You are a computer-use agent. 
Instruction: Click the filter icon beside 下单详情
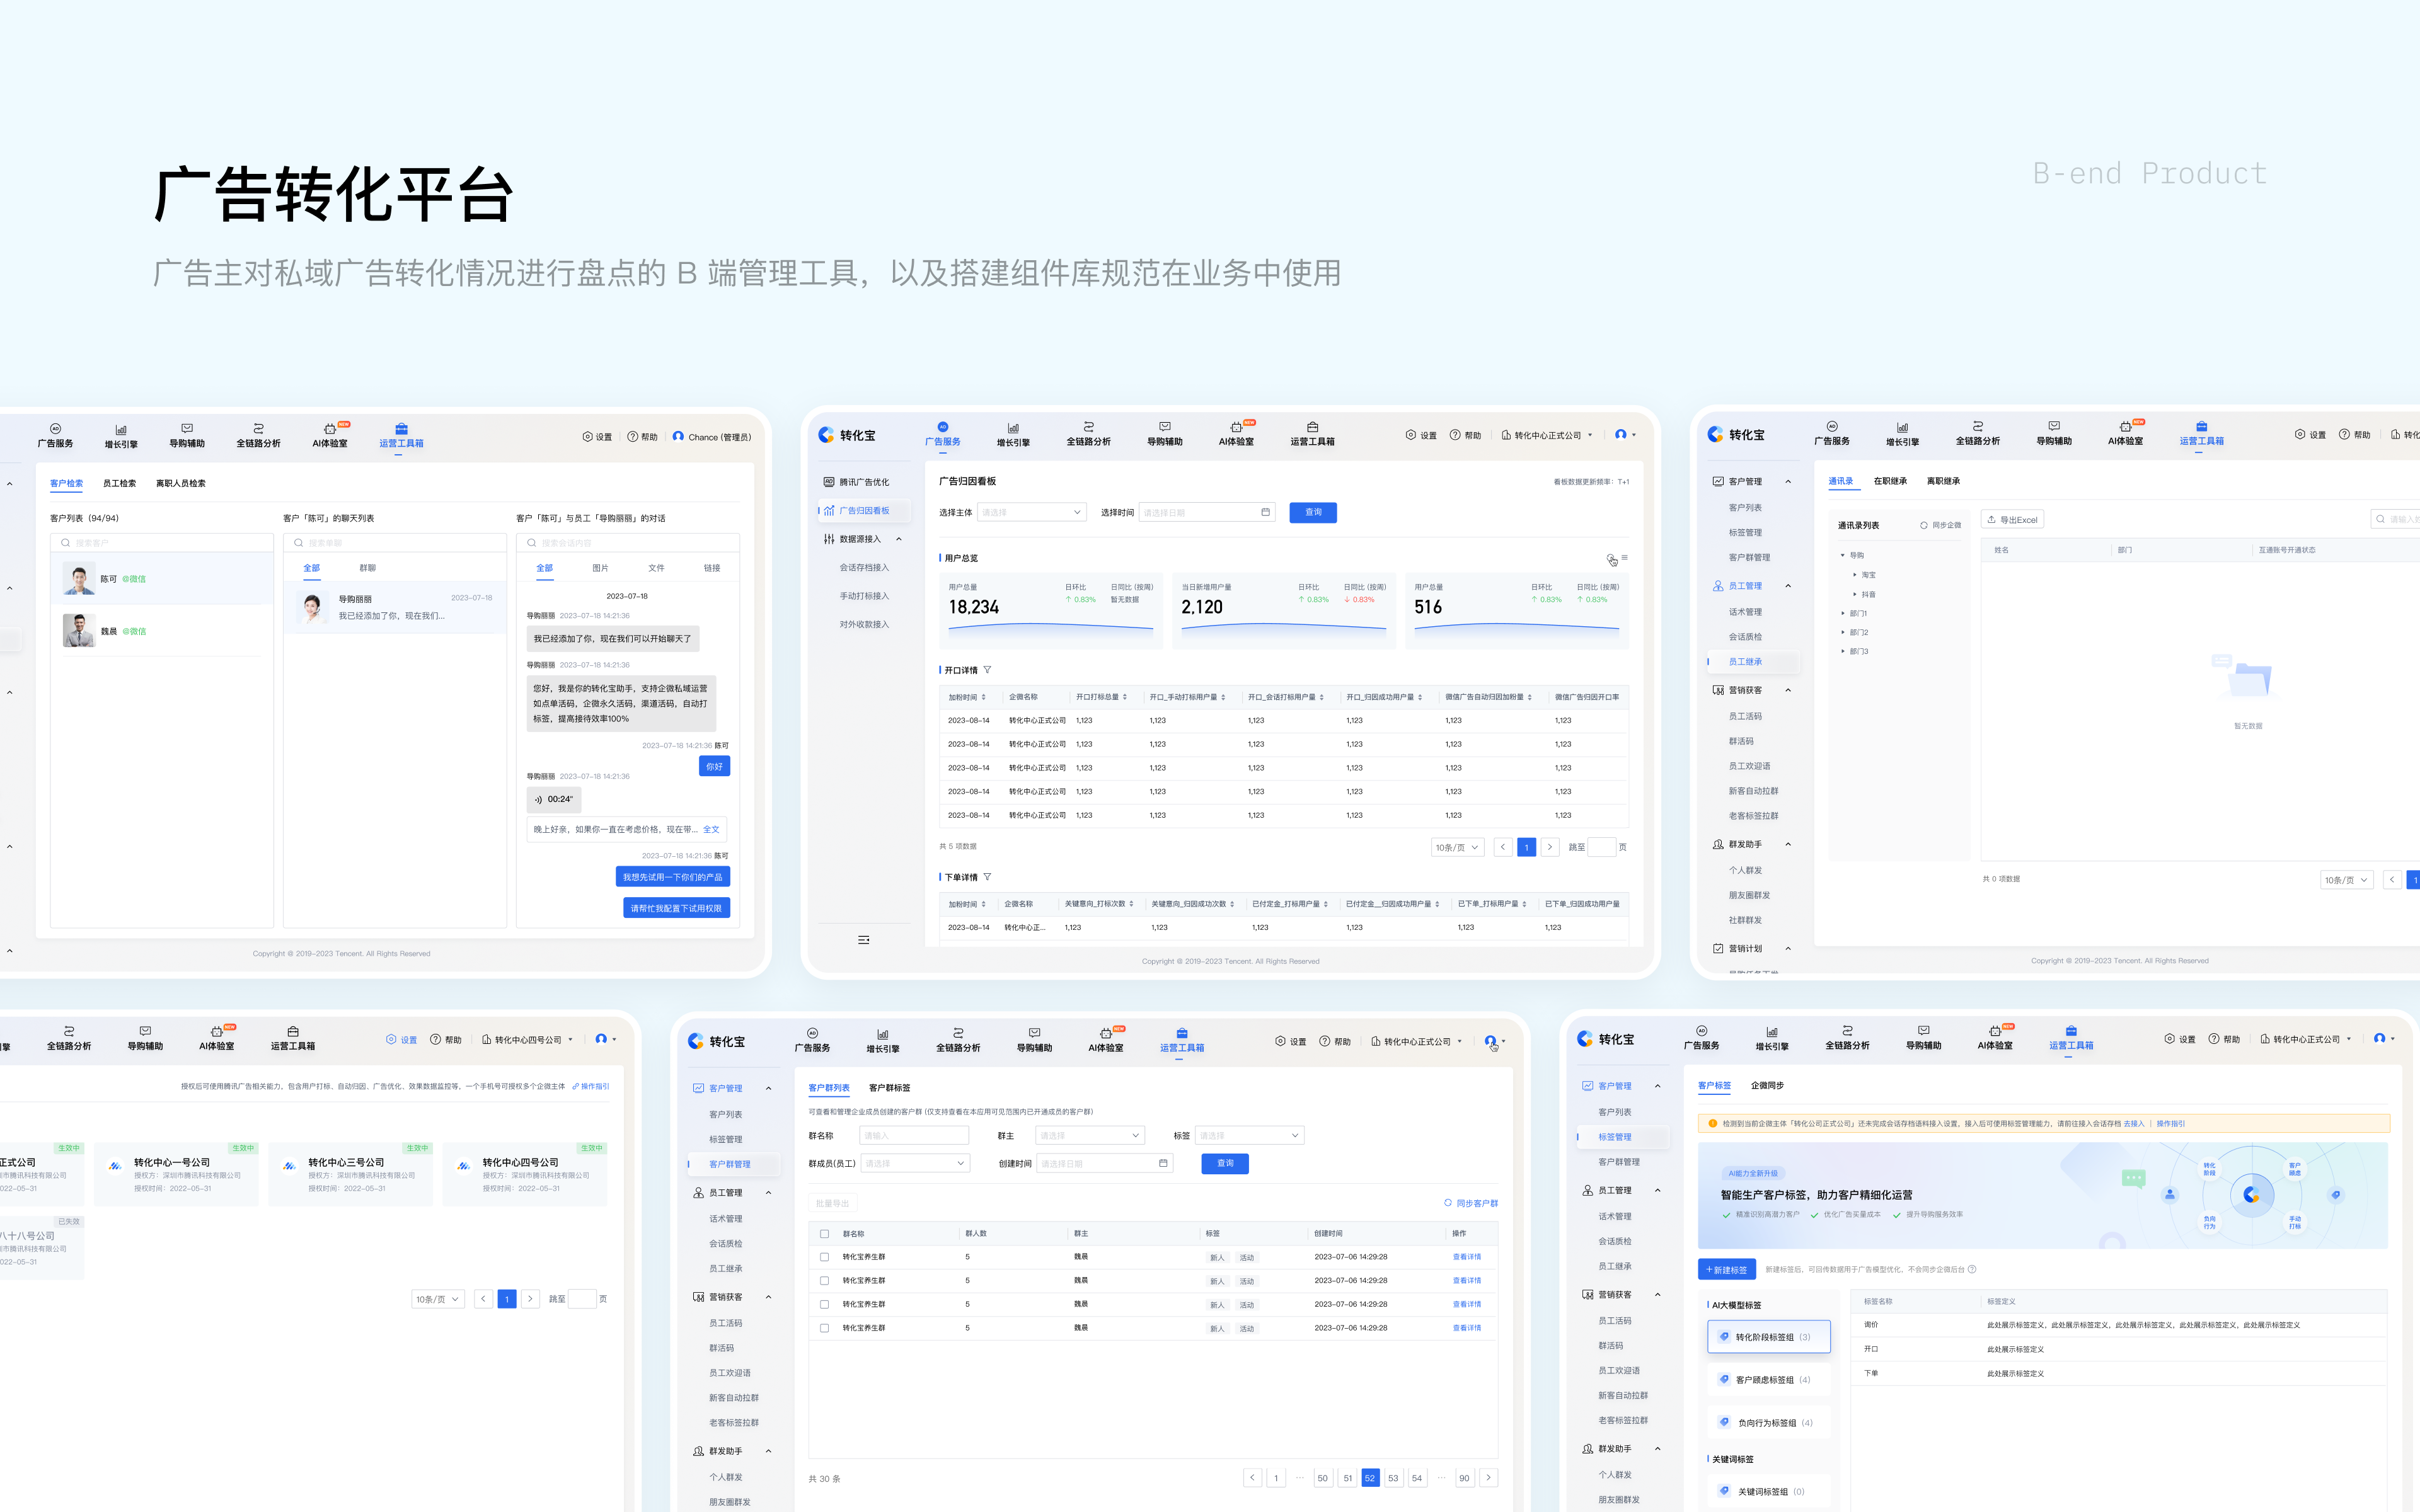(x=987, y=877)
